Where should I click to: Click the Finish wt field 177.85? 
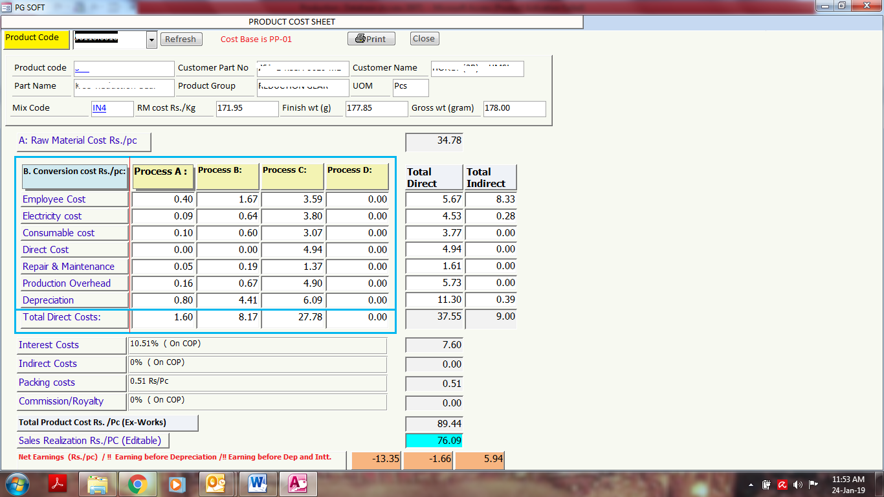click(377, 109)
